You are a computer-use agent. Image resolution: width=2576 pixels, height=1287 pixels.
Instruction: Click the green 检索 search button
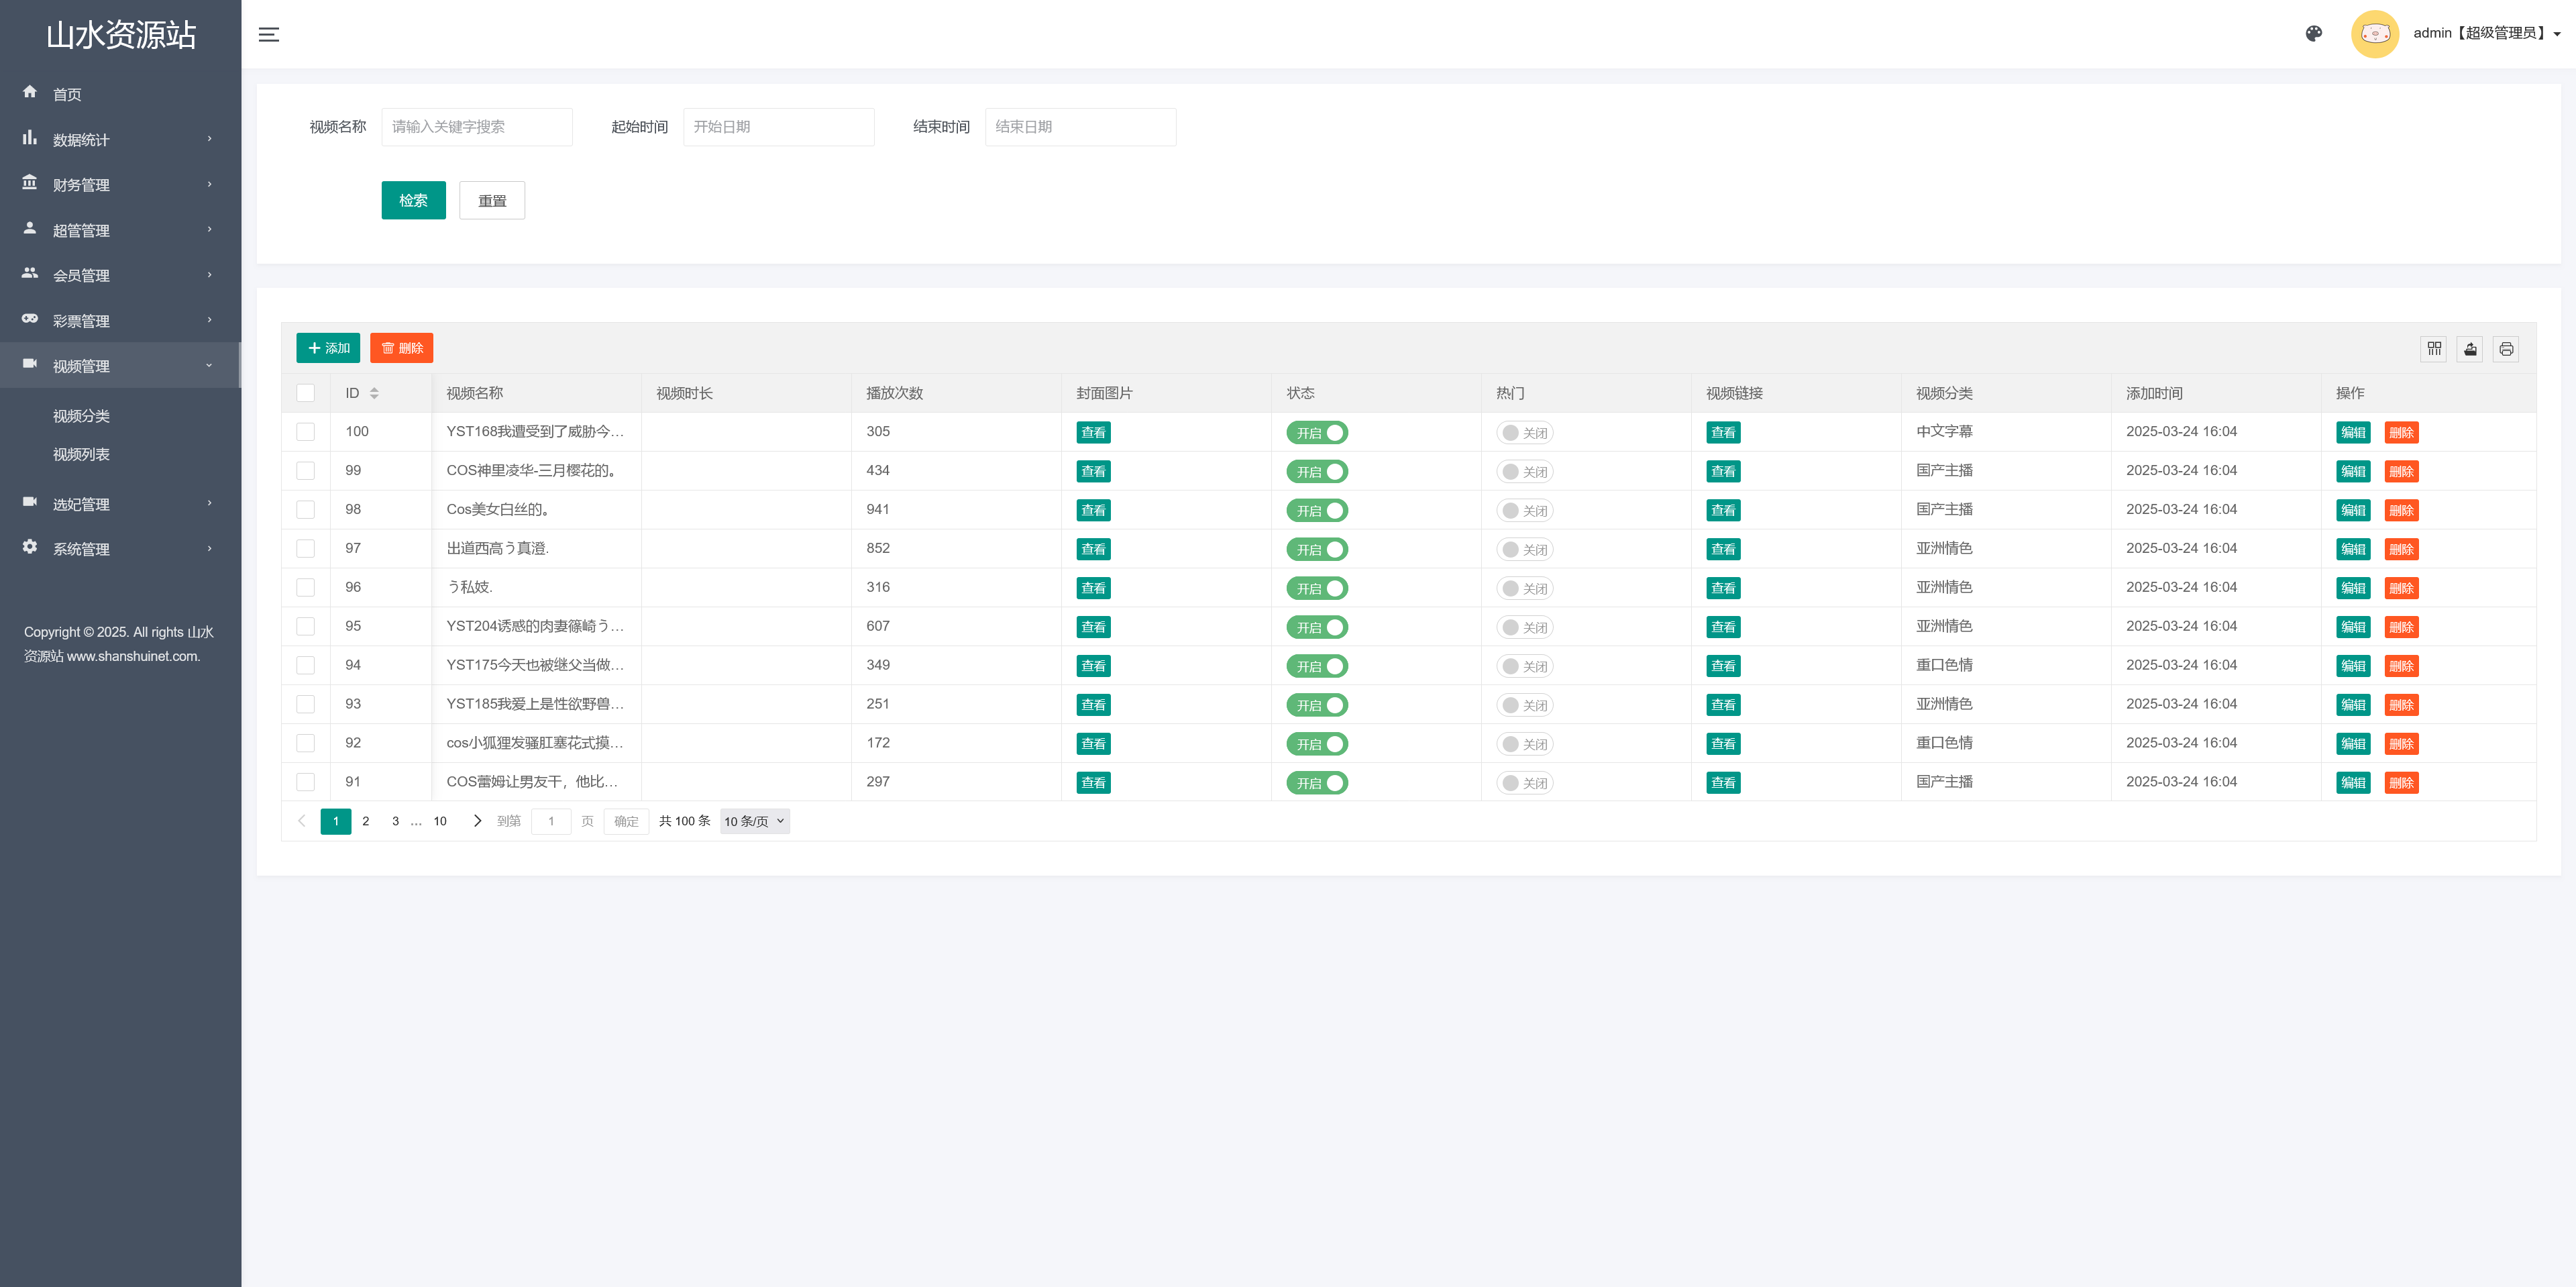coord(413,200)
